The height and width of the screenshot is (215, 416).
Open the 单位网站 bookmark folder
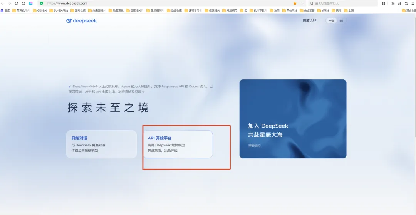290,11
